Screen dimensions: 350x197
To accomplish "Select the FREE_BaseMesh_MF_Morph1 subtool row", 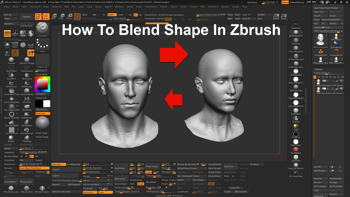I will [329, 90].
